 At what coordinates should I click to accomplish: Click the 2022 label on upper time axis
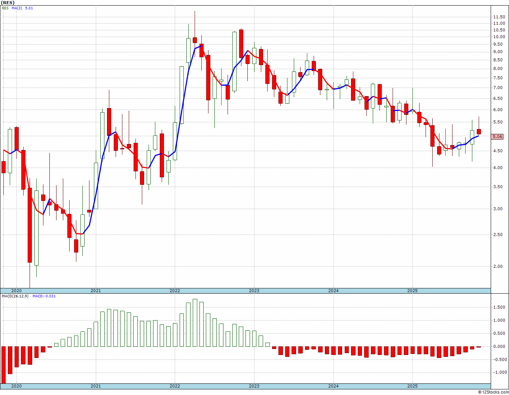[175, 291]
